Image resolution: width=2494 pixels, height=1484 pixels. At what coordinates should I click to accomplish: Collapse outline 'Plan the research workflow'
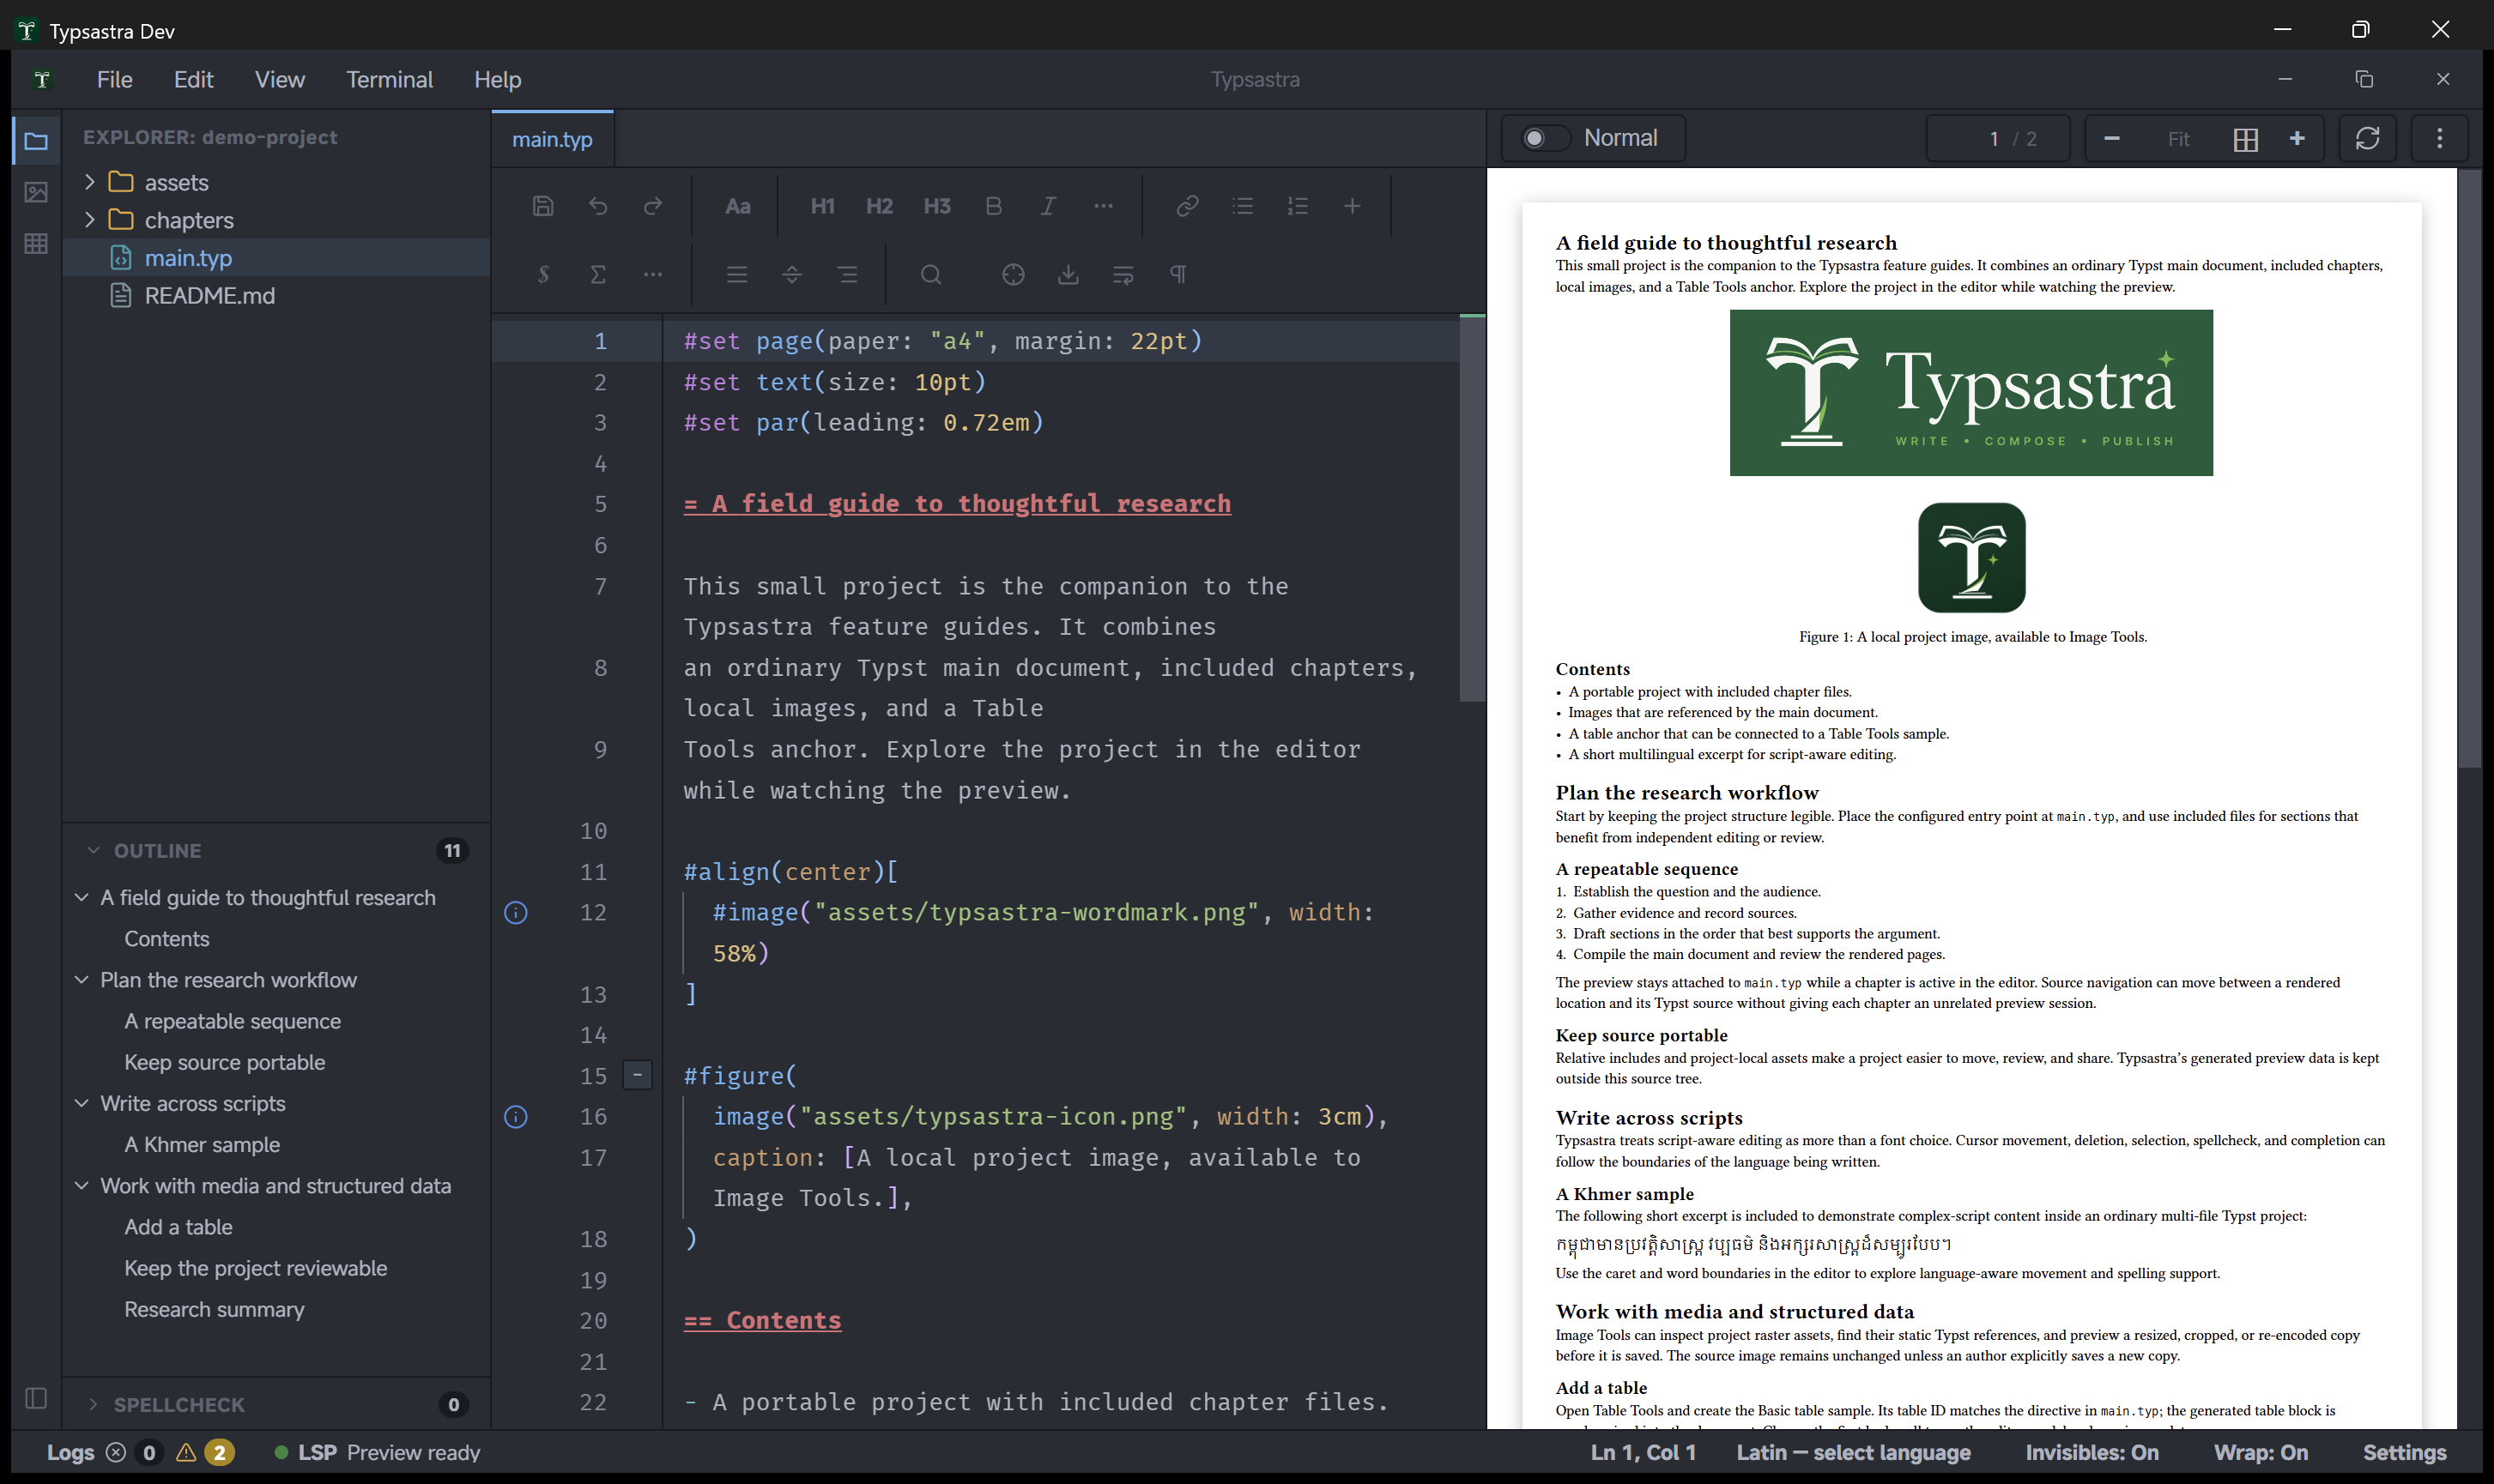point(82,980)
